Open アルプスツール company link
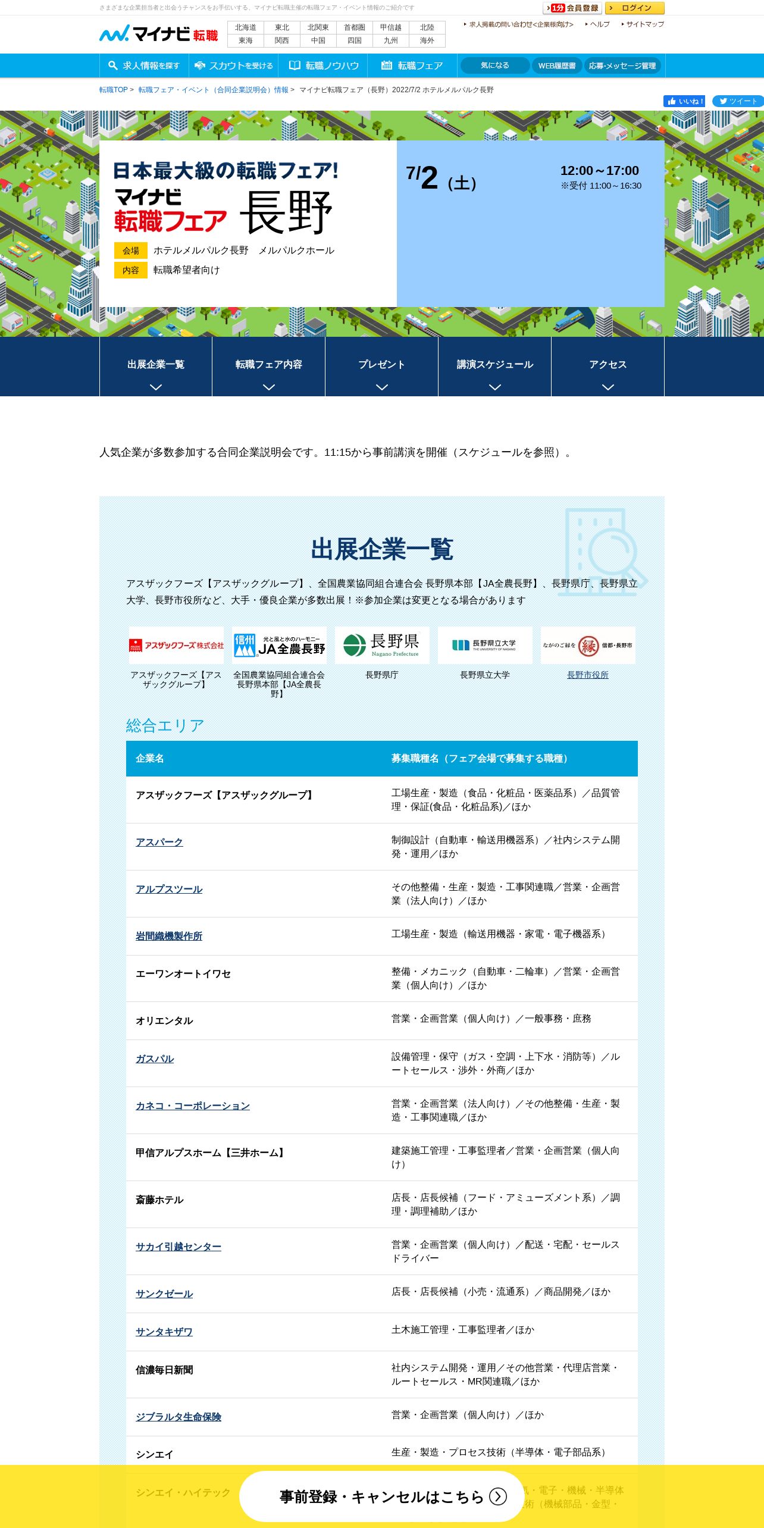This screenshot has height=1528, width=764. (x=169, y=889)
